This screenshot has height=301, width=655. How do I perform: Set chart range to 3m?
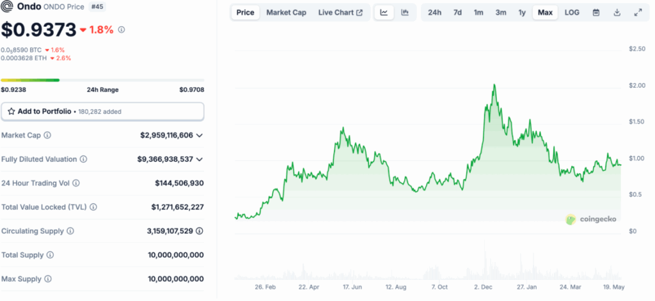[501, 13]
